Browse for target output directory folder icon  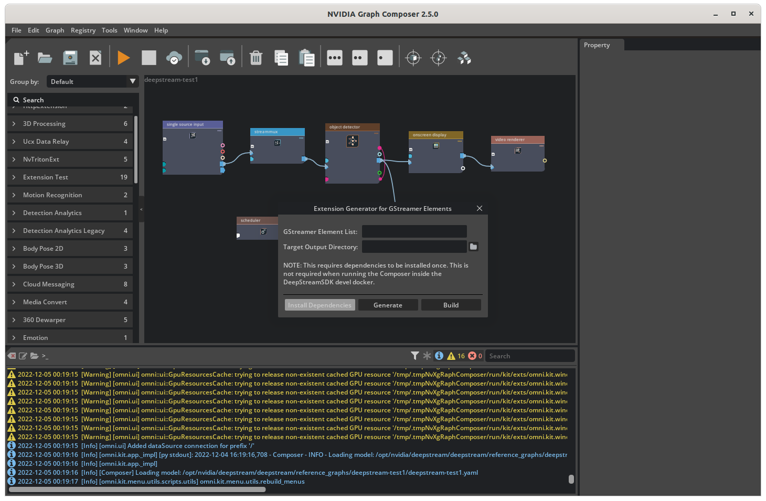(473, 247)
